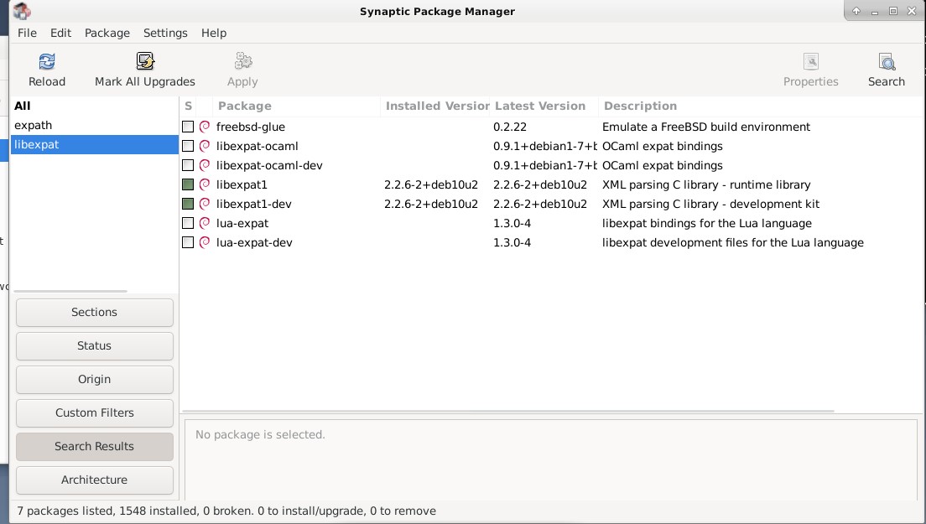This screenshot has height=524, width=926.
Task: Click installed status box for libexpat1-dev
Action: (x=188, y=204)
